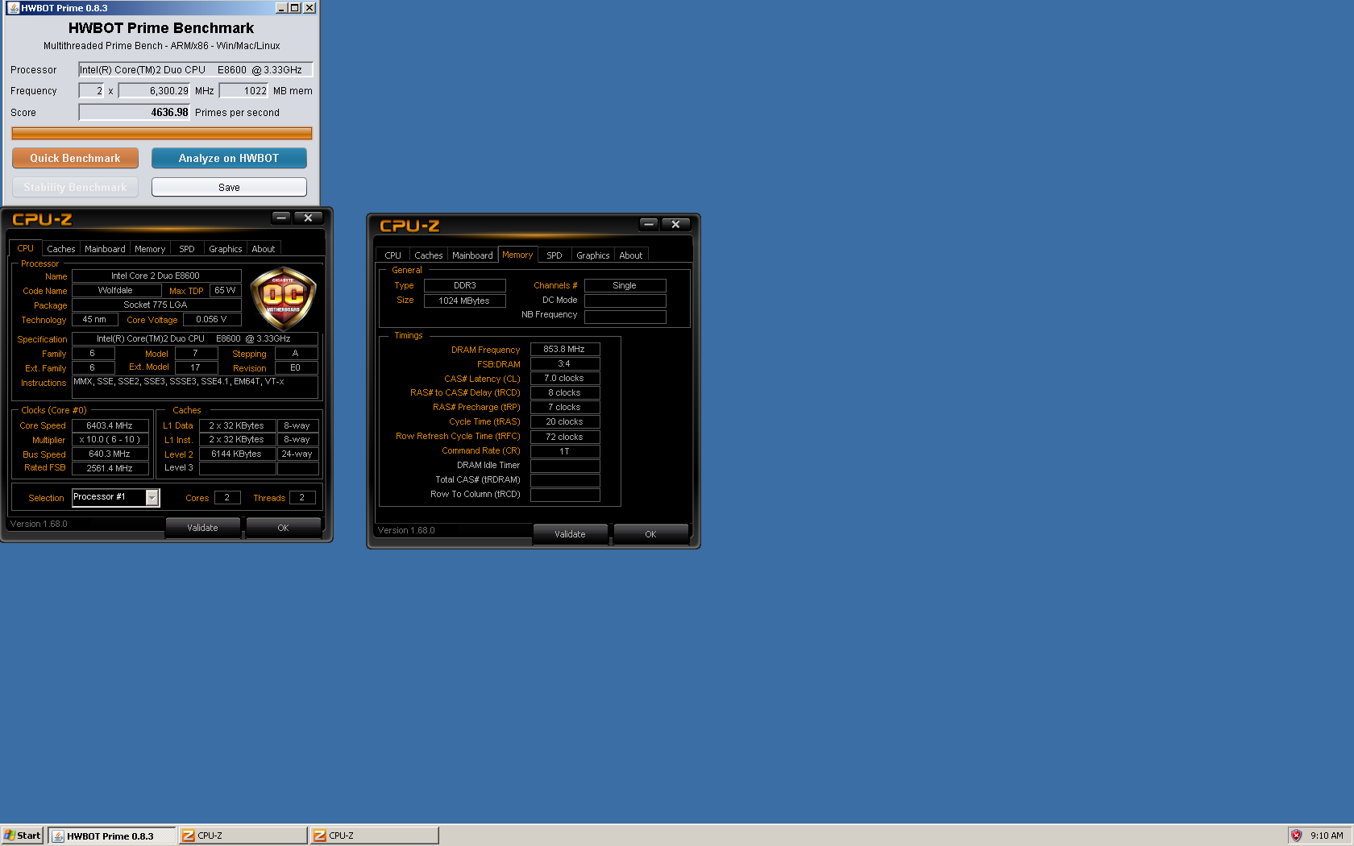Click the memory type DDR3 field

(x=465, y=286)
